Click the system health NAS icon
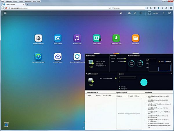Image resolution: width=174 pixels, height=131 pixels. pyautogui.click(x=91, y=62)
